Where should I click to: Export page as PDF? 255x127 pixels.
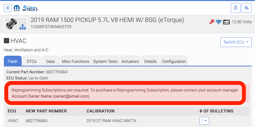coord(236,8)
